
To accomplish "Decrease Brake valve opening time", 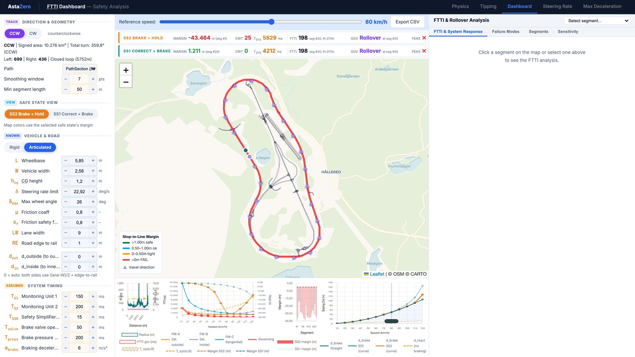I will 65,327.
